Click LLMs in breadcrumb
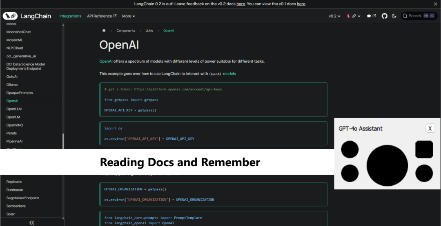Viewport: 441px width, 226px height. point(149,31)
